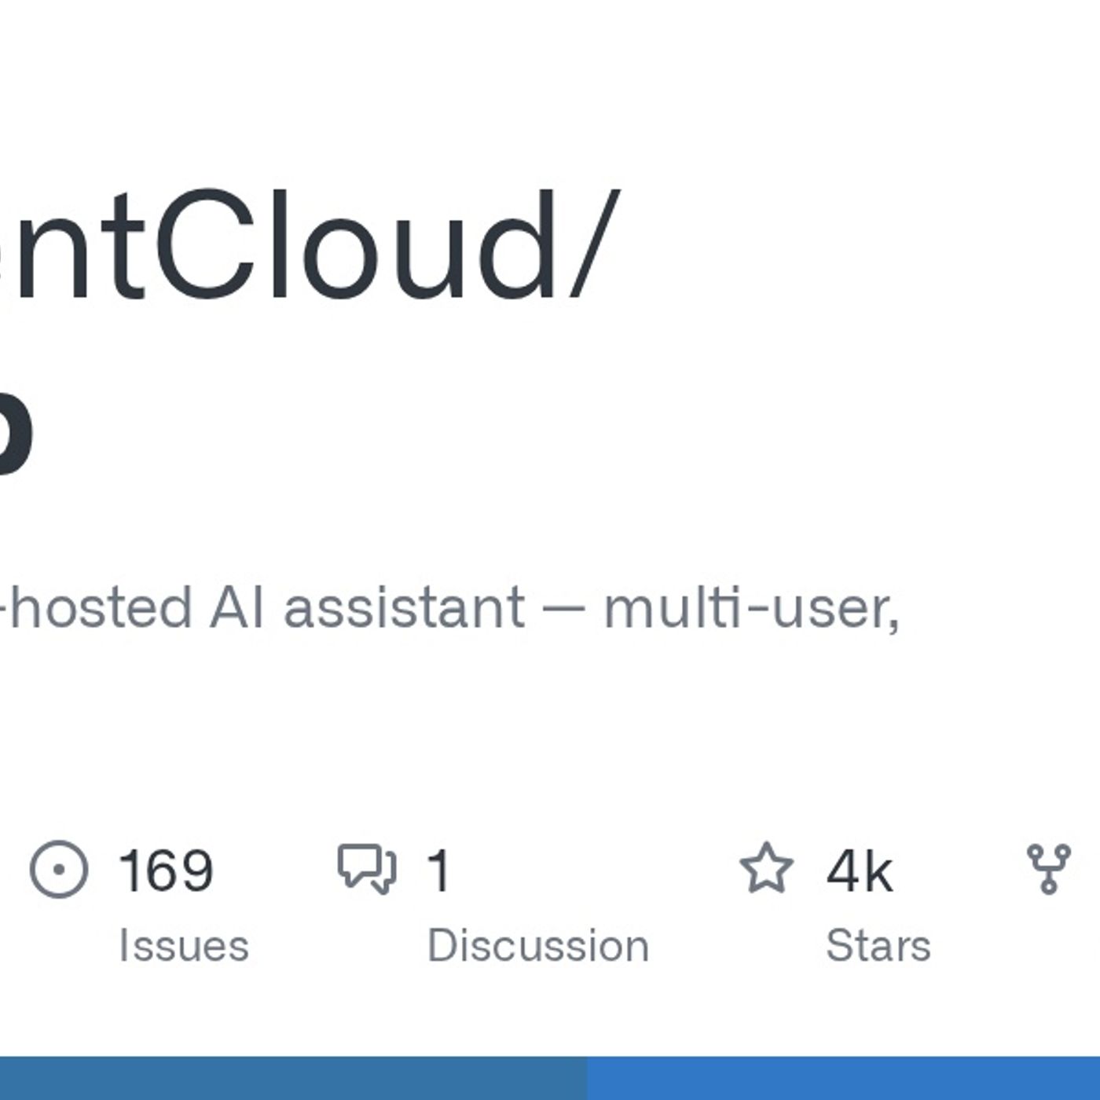Select the 169 issues count
The height and width of the screenshot is (1100, 1100).
166,871
